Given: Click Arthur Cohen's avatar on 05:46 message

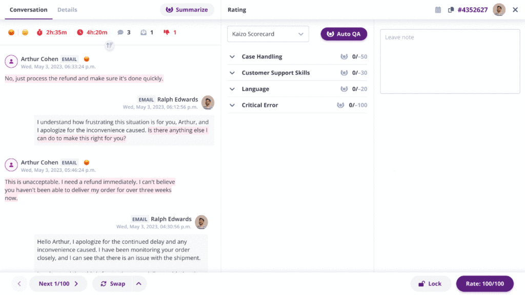Looking at the screenshot, I should [11, 165].
